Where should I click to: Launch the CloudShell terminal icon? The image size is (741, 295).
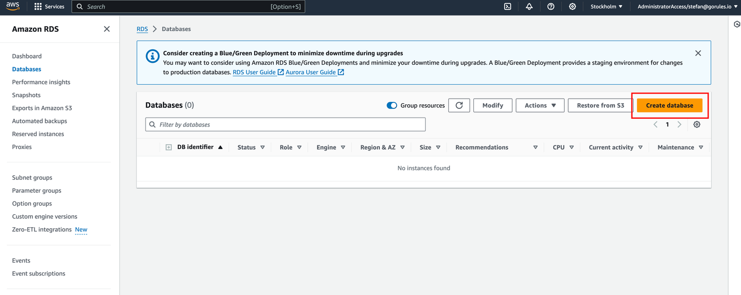[507, 7]
